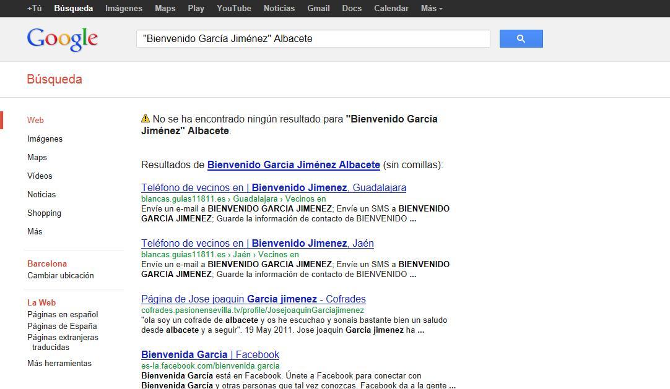Go to YouTube from the top bar

coord(233,9)
